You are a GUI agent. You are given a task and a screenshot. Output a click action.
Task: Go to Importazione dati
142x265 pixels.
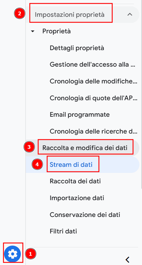tap(77, 198)
